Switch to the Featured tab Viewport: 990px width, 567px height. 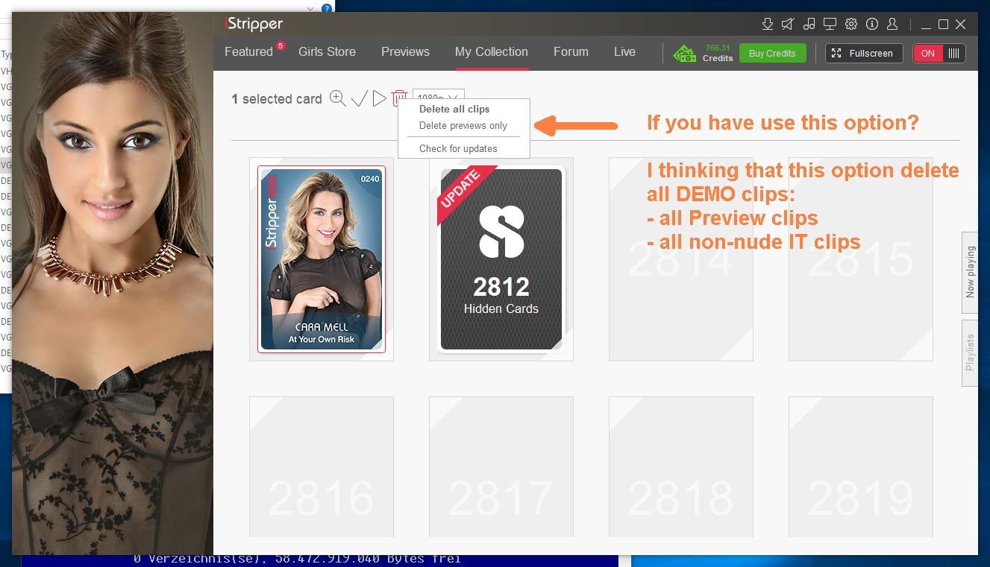coord(248,51)
